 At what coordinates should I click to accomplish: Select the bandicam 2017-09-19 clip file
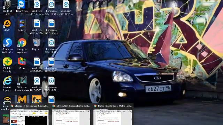37,26
